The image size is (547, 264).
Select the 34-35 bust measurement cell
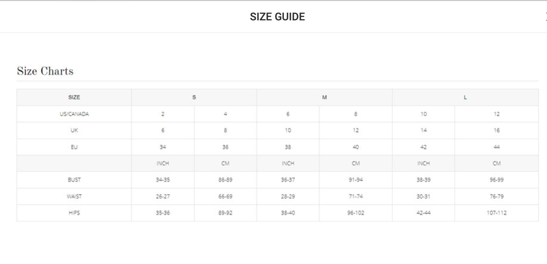pyautogui.click(x=163, y=180)
